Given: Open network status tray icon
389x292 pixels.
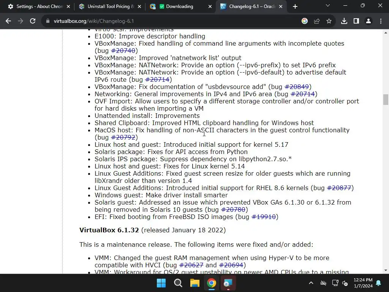Looking at the screenshot, I should [335, 283].
